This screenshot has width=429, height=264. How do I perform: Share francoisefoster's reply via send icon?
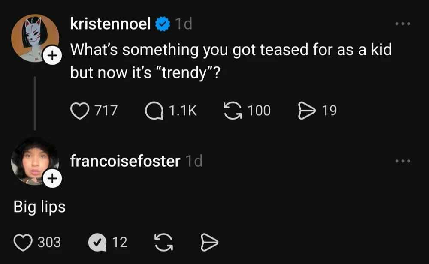point(209,243)
